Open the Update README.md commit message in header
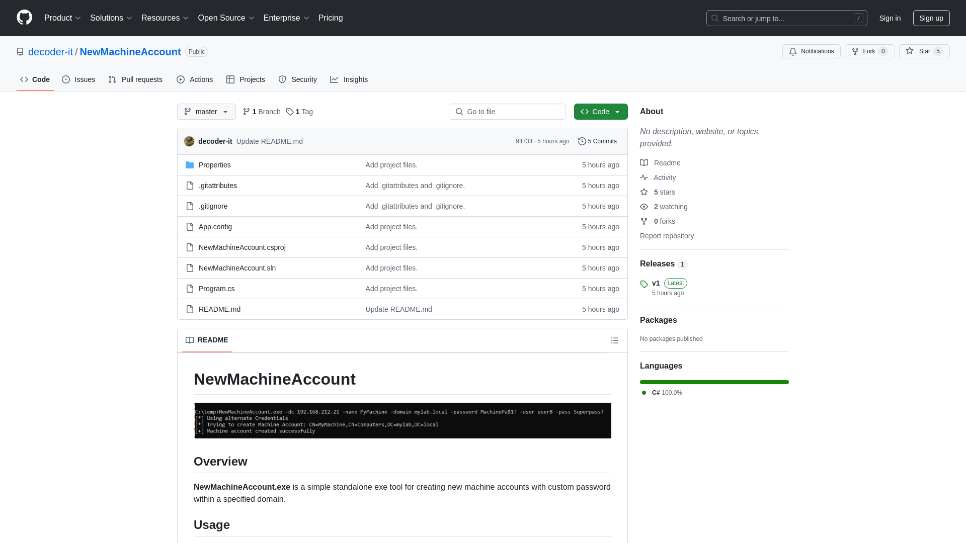 [270, 141]
